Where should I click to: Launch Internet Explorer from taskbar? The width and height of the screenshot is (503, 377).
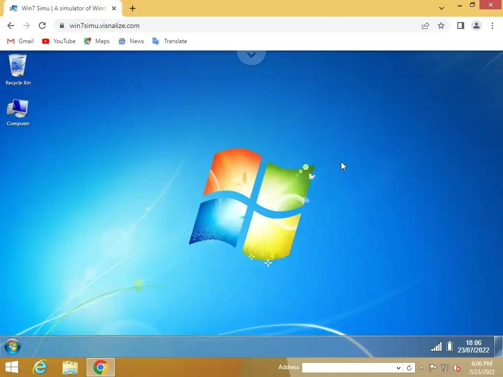point(40,367)
